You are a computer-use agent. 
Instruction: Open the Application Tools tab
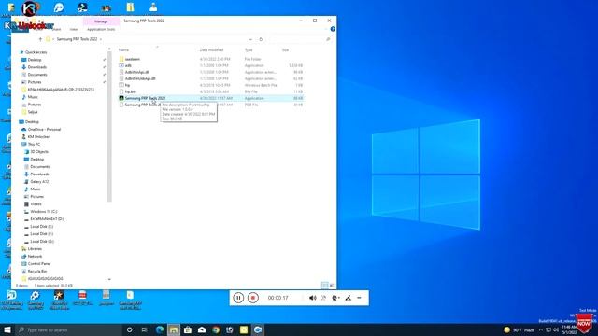pos(101,29)
